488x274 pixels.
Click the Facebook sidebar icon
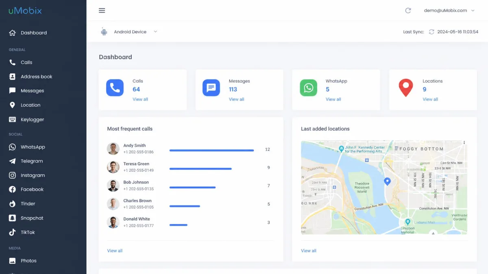(13, 190)
